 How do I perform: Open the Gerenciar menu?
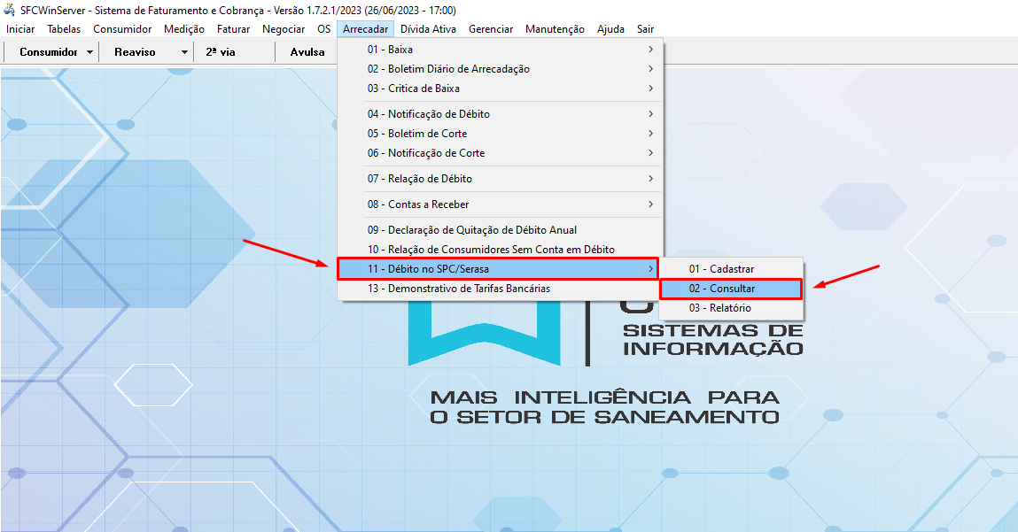491,29
